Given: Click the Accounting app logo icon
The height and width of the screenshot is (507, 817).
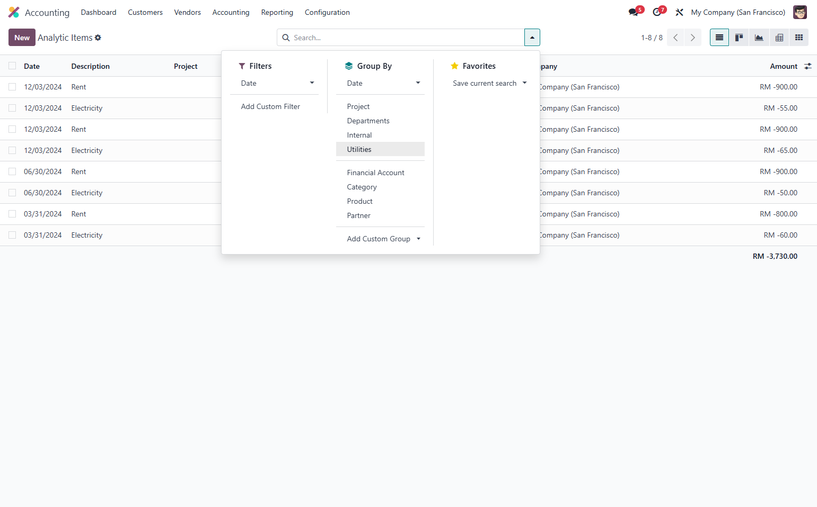Looking at the screenshot, I should (14, 12).
